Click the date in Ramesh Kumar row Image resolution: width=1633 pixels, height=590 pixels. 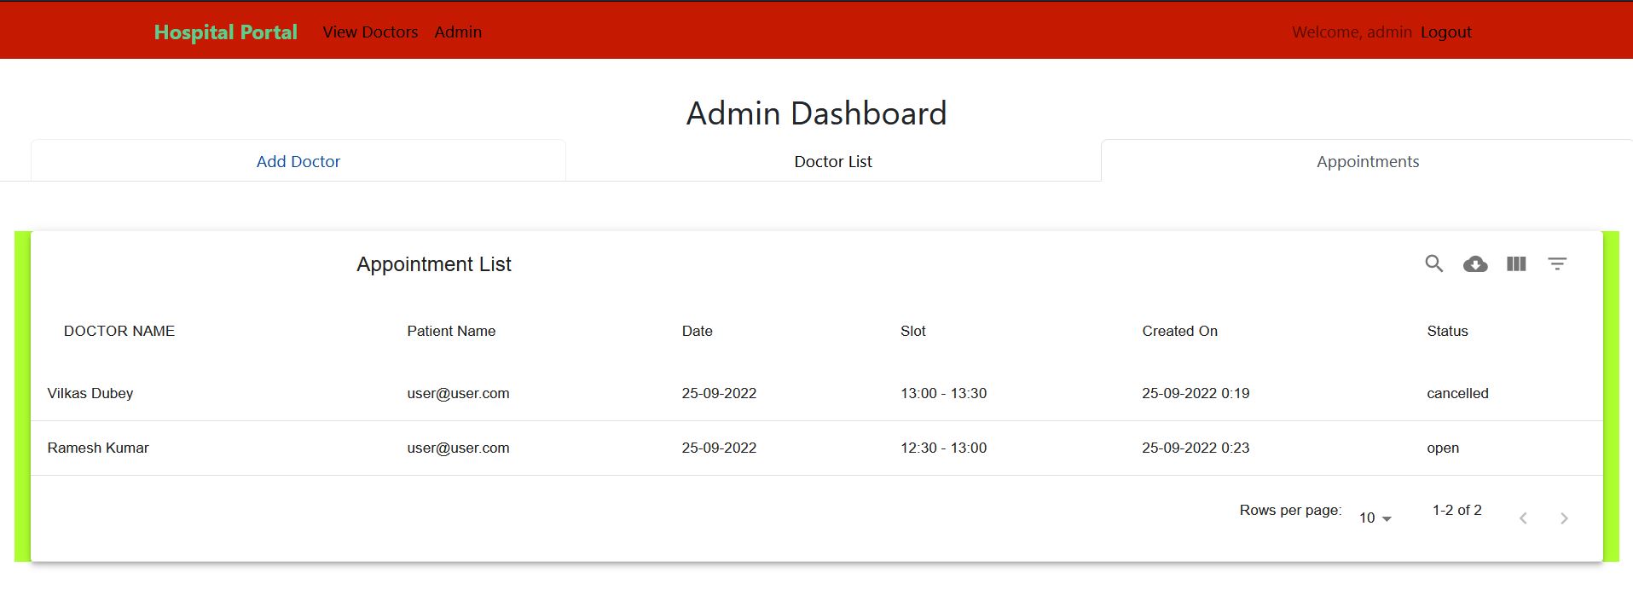(x=719, y=448)
